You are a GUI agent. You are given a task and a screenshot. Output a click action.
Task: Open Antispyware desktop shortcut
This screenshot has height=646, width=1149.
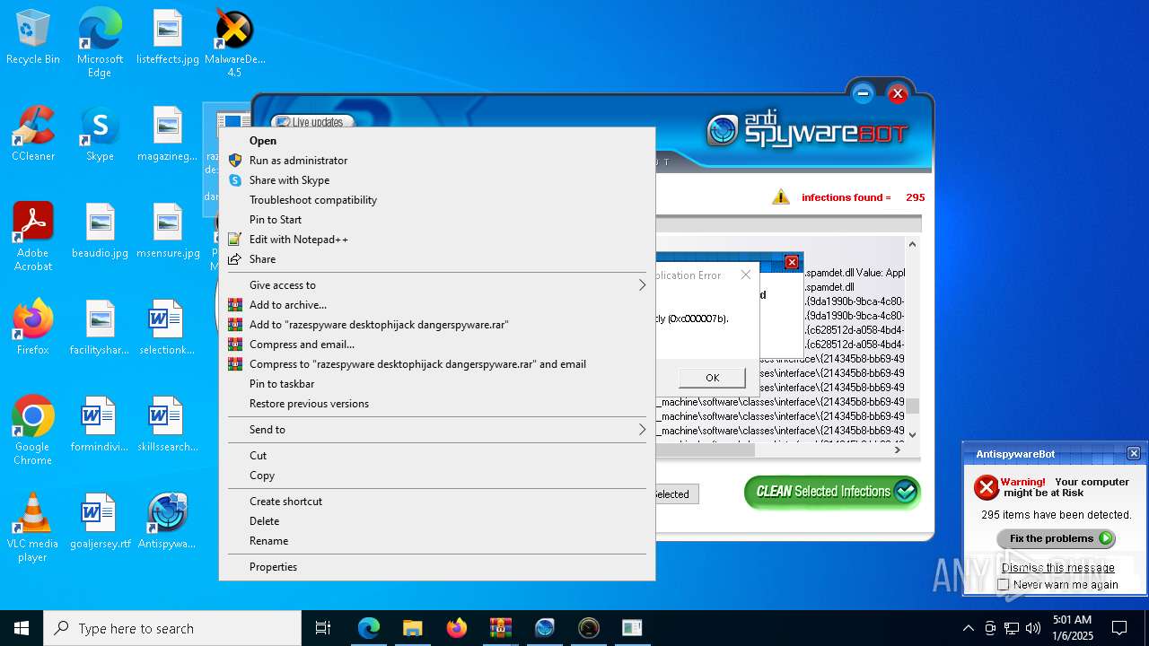(x=168, y=522)
